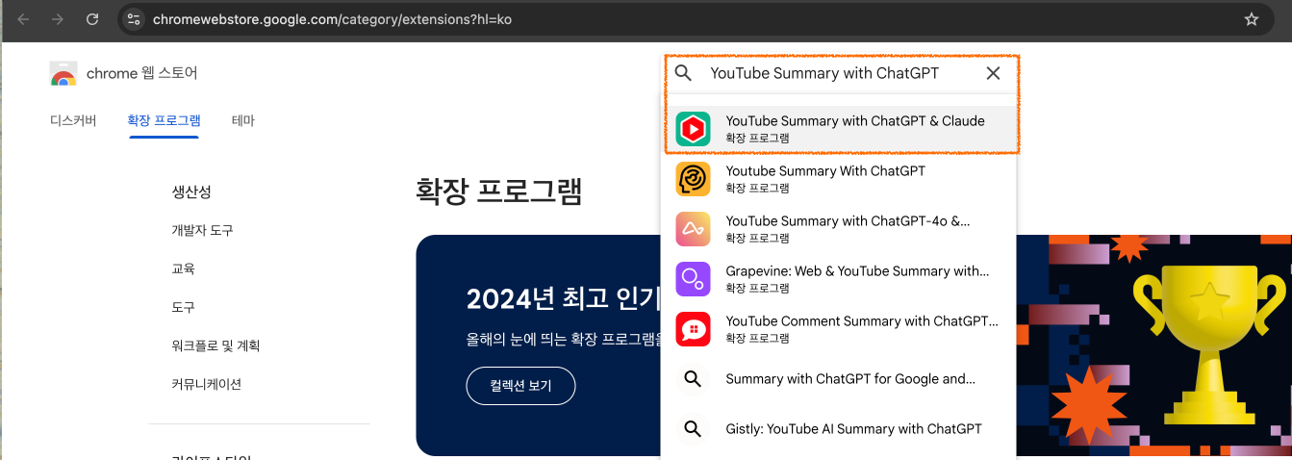Go back in browser history
Image resolution: width=1292 pixels, height=460 pixels.
[24, 19]
